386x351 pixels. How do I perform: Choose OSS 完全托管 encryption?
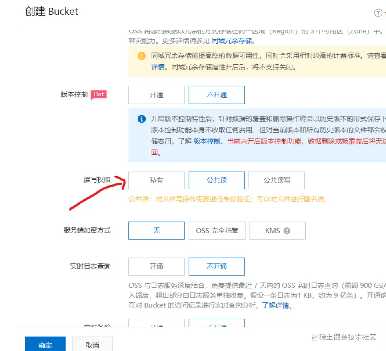point(217,231)
